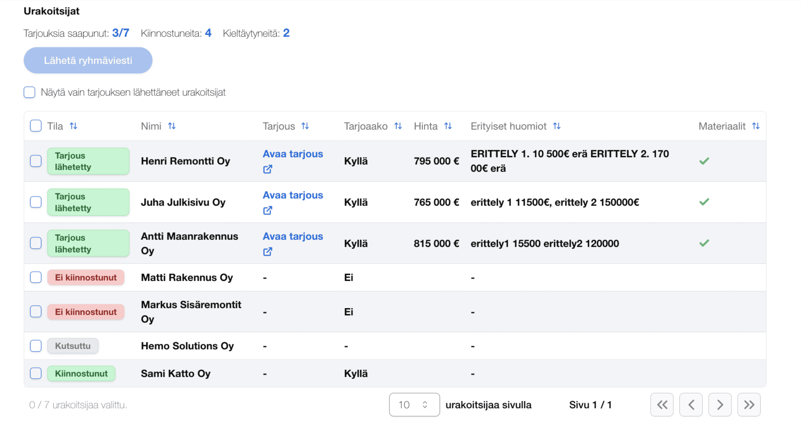The height and width of the screenshot is (436, 801).
Task: Go to first page double-arrow
Action: pyautogui.click(x=662, y=405)
